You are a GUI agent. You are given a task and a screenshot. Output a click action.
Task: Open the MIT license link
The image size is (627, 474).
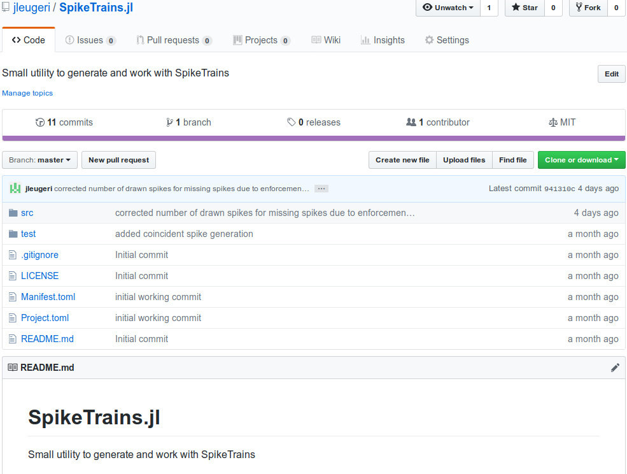tap(562, 122)
